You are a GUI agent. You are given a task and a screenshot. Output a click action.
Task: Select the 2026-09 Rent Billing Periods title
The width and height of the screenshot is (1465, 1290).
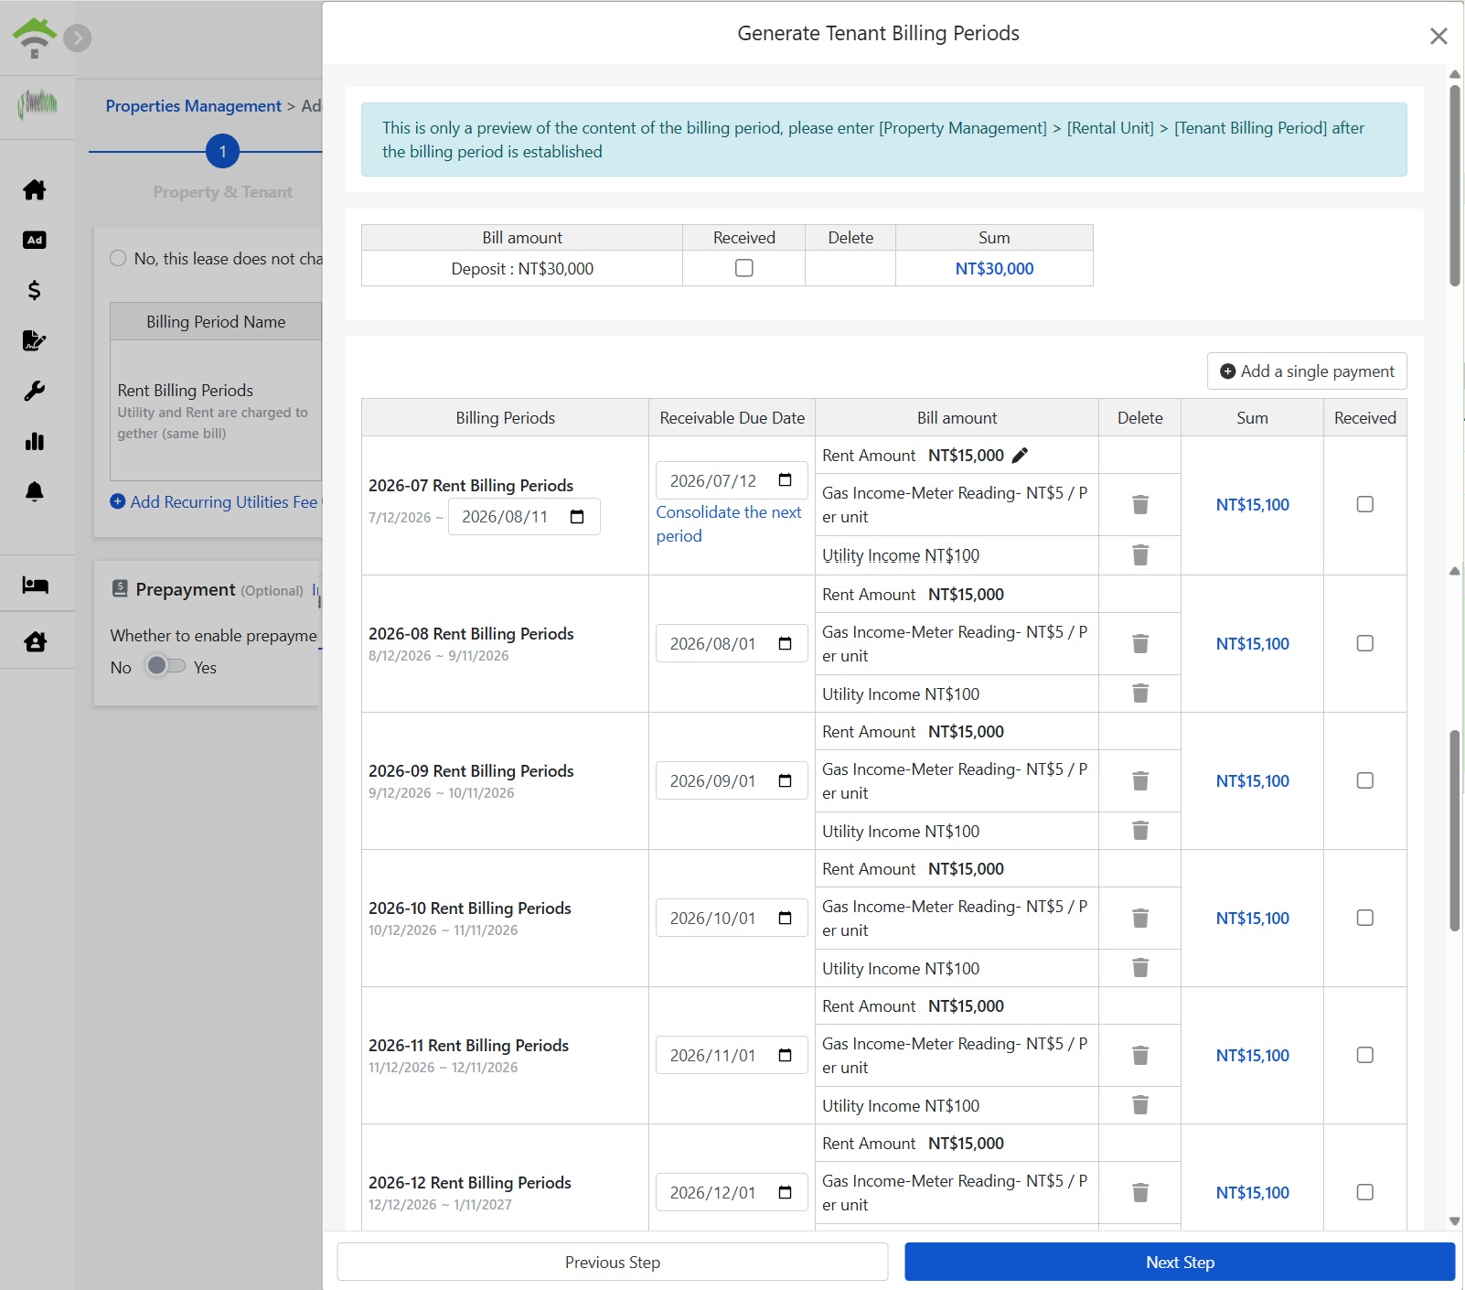coord(471,770)
